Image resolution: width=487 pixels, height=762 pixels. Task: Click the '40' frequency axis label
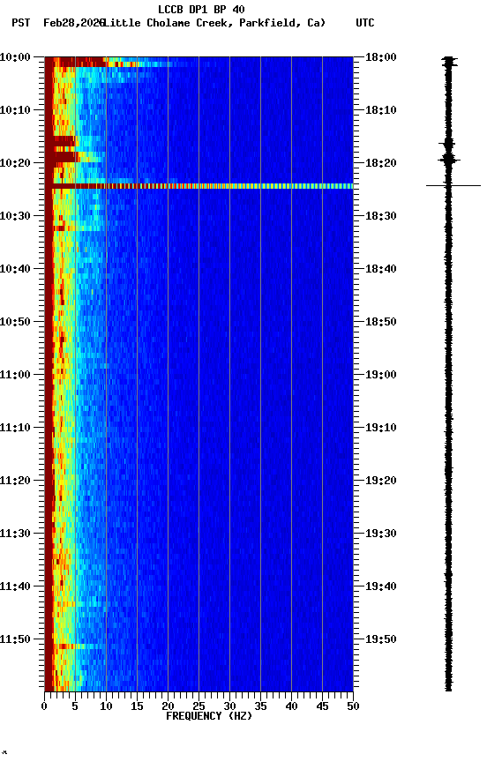click(291, 706)
